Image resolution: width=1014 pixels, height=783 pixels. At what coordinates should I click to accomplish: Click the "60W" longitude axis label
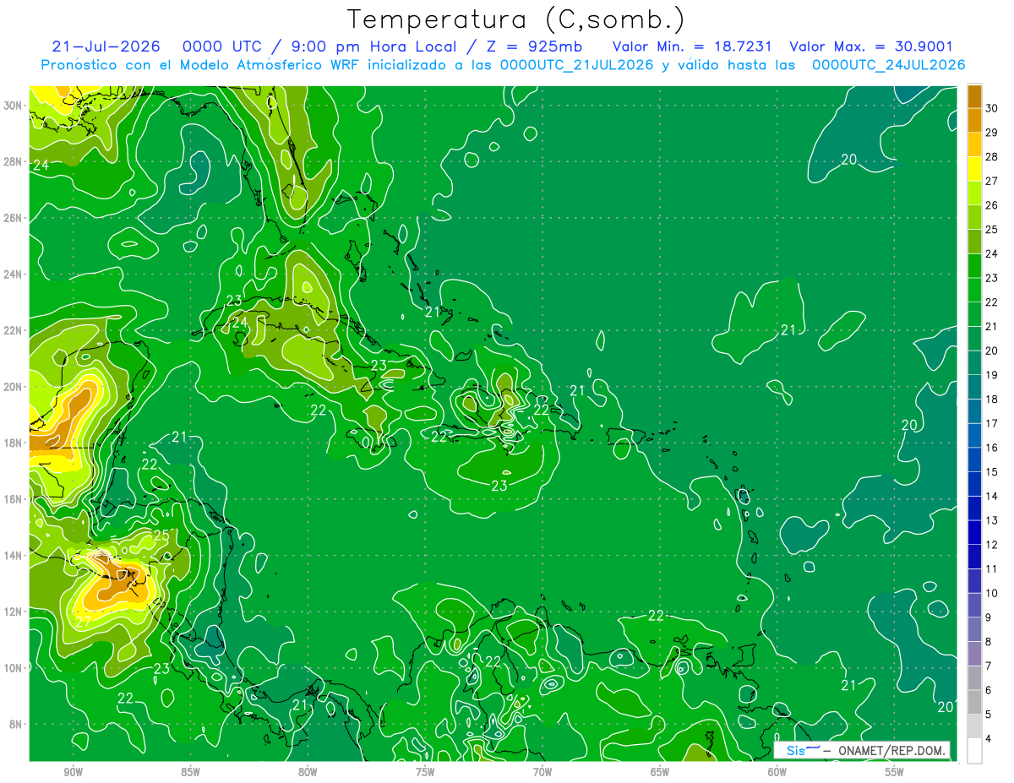click(777, 772)
